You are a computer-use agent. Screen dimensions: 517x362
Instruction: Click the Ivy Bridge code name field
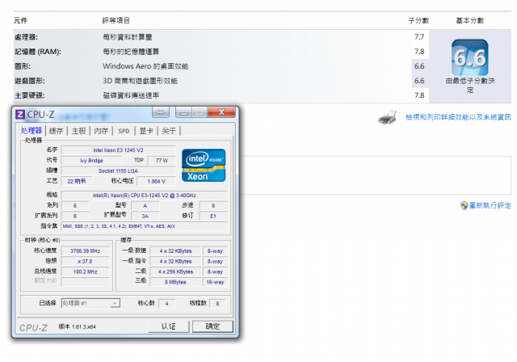(x=91, y=161)
